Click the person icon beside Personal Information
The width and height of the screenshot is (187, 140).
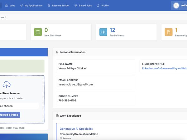tap(57, 52)
